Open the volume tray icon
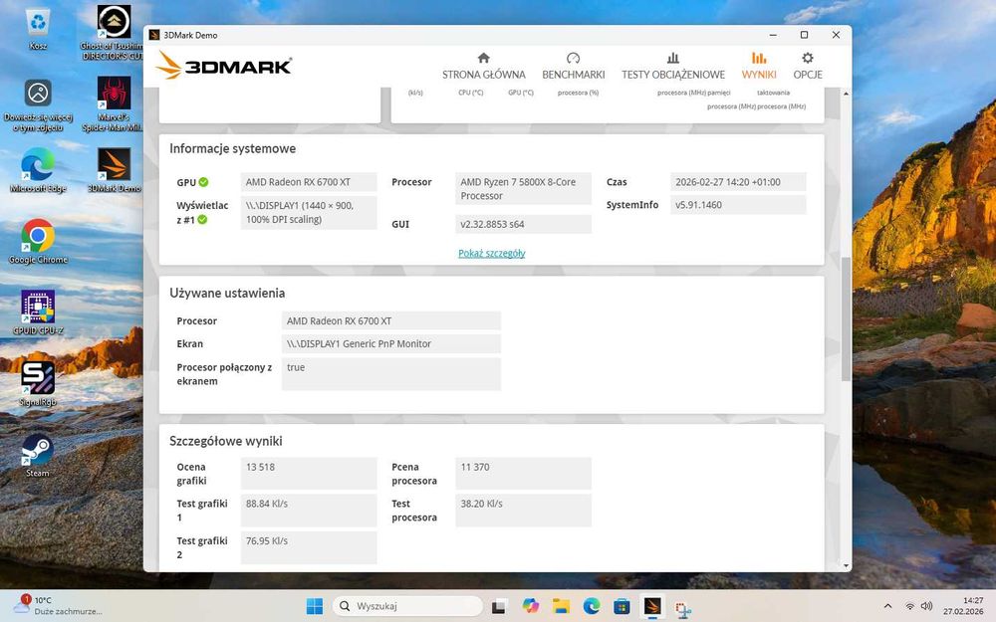This screenshot has height=622, width=996. 926,606
